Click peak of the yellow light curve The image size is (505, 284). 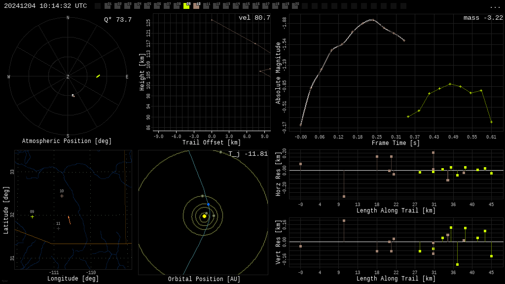(x=450, y=84)
